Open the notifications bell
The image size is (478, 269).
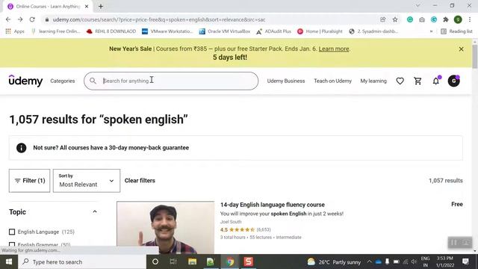[x=436, y=81]
